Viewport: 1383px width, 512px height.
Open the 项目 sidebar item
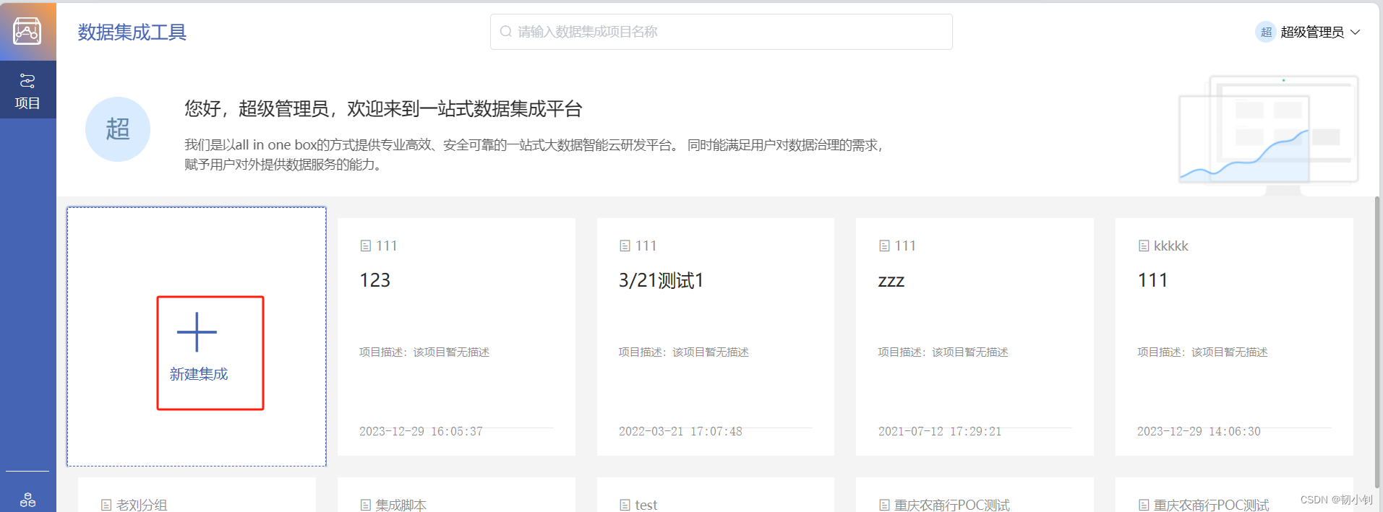(x=27, y=91)
